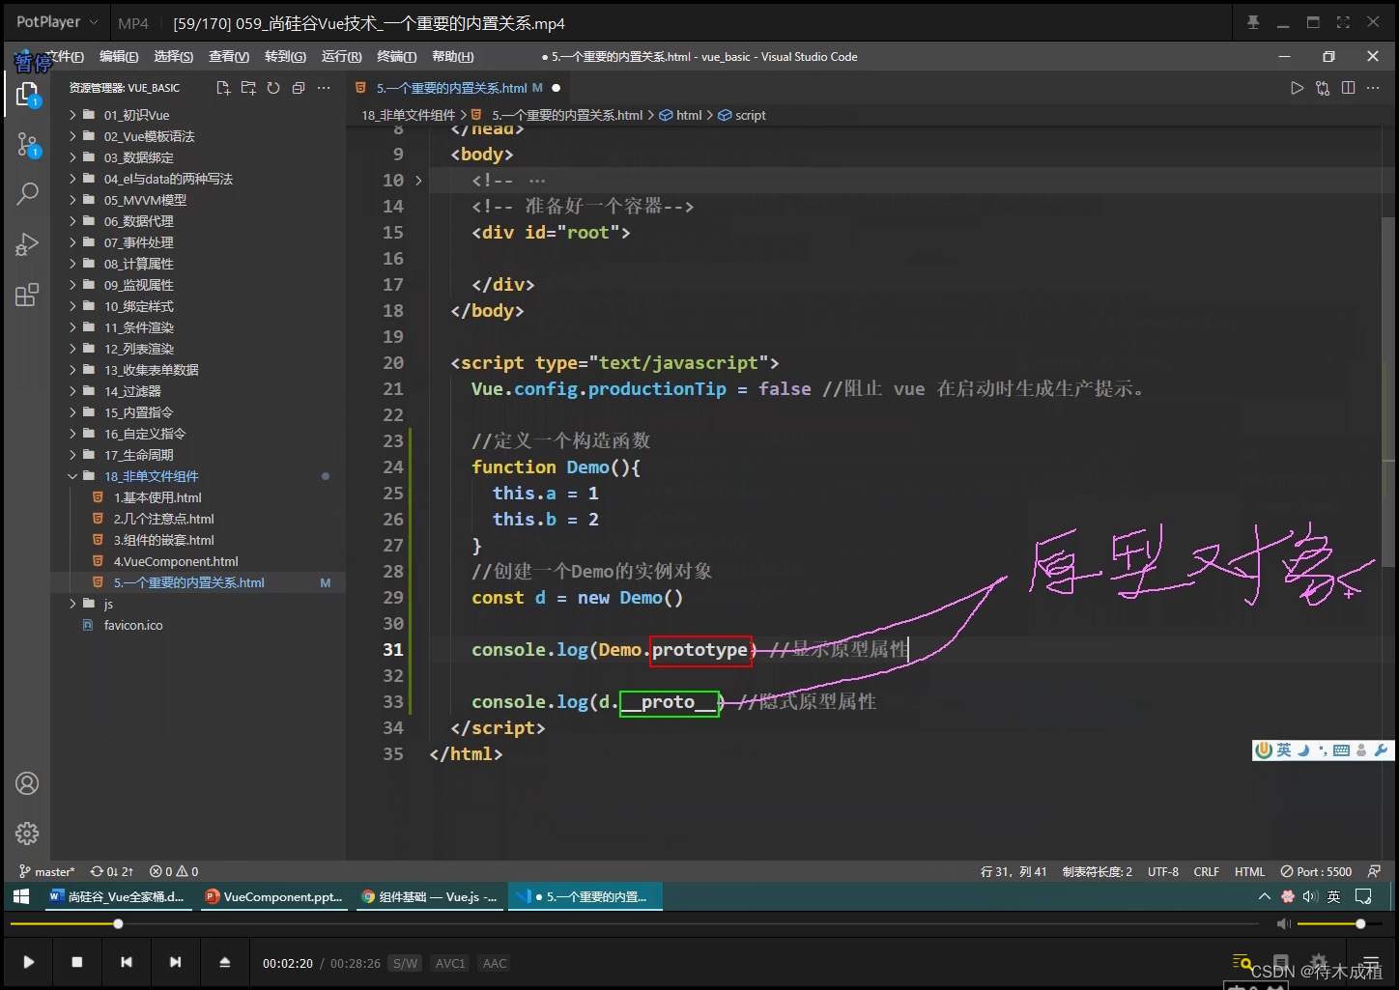Open the PotPlayer main menu dropdown
Viewport: 1399px width, 990px height.
[x=57, y=22]
